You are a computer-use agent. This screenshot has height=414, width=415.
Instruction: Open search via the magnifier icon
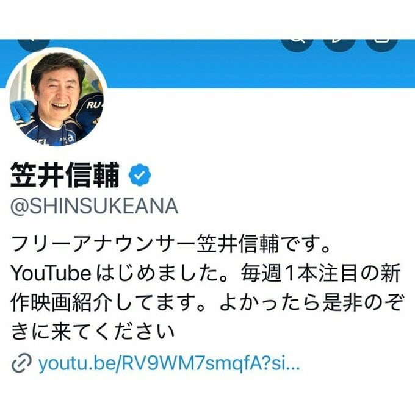(x=297, y=45)
